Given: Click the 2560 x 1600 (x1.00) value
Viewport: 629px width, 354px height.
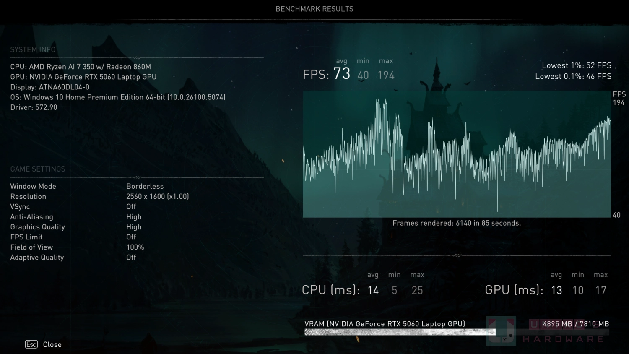Looking at the screenshot, I should (x=158, y=196).
